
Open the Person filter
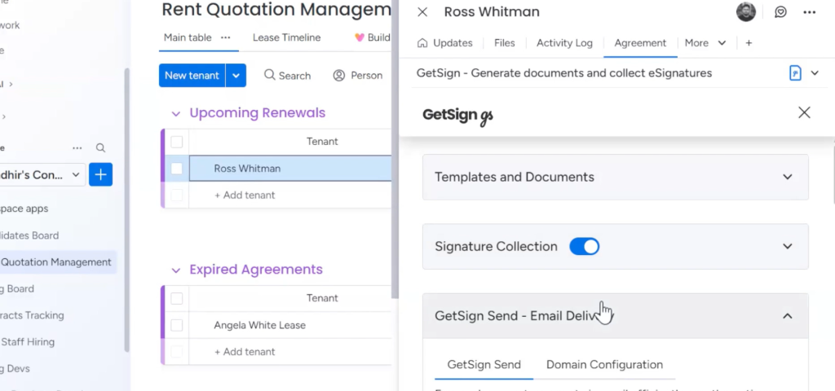[358, 76]
